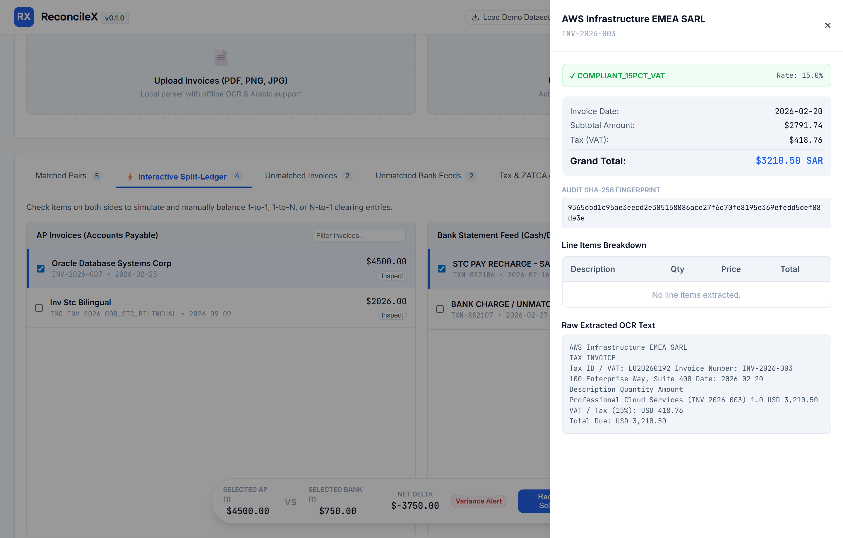Click the v0.1.0 version badge

(114, 18)
